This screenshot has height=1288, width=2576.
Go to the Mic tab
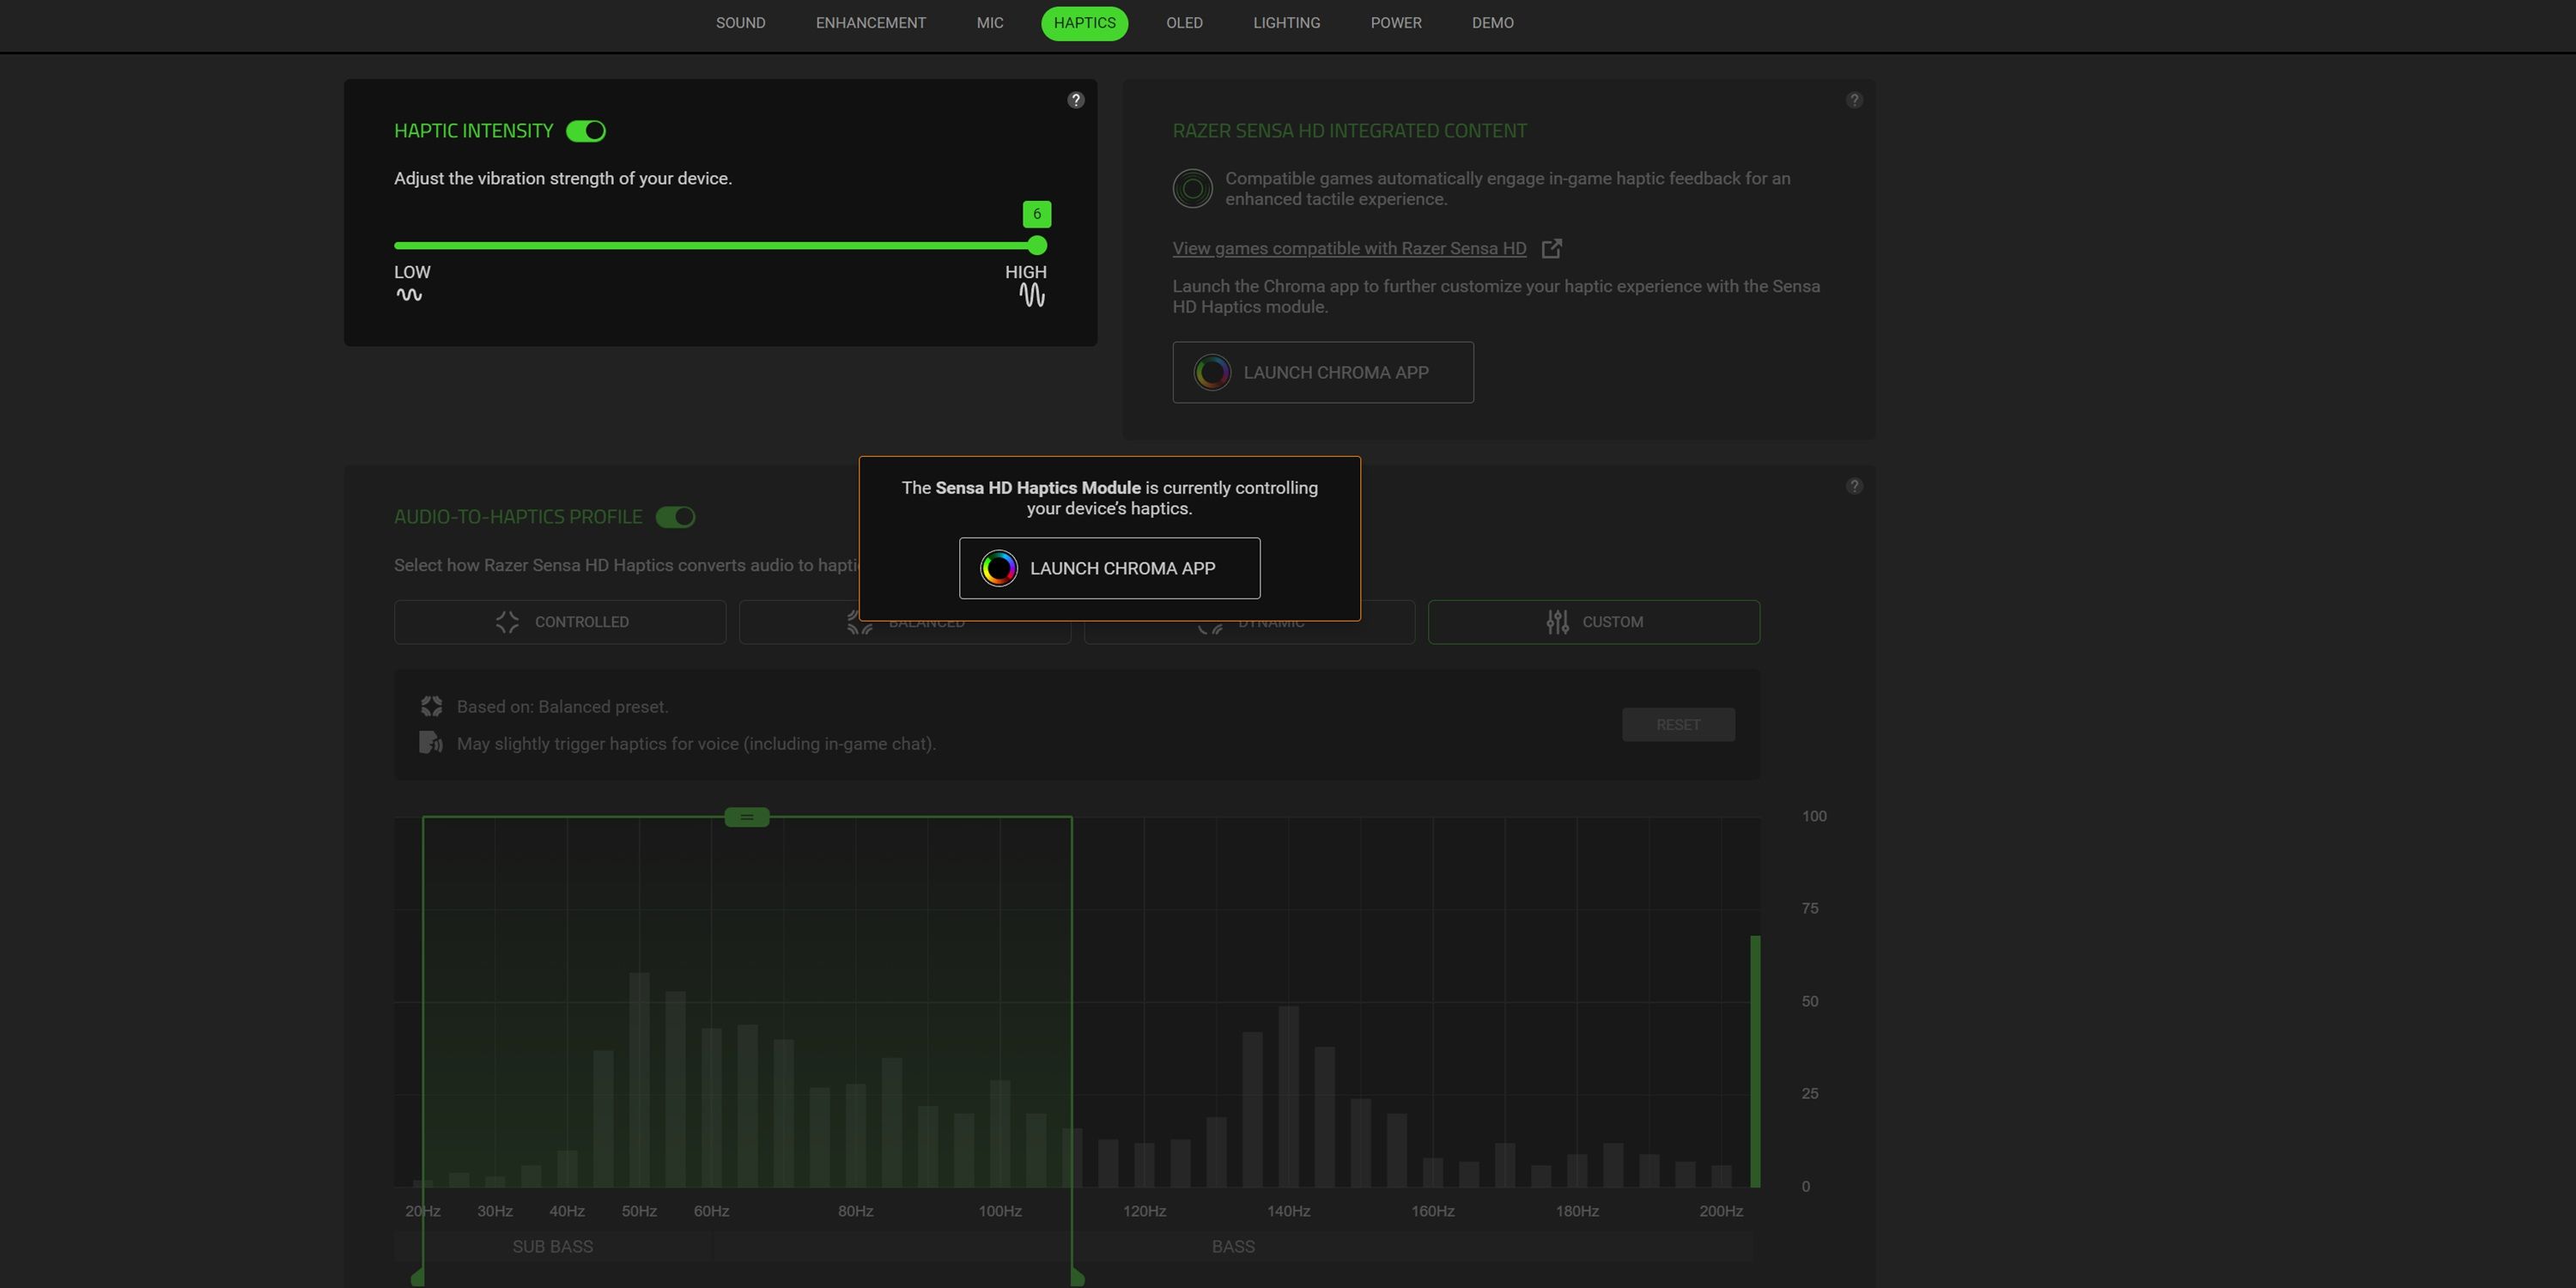tap(990, 23)
